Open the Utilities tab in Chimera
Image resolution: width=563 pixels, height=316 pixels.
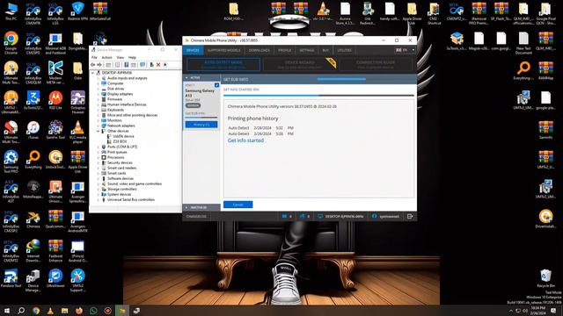pos(344,50)
